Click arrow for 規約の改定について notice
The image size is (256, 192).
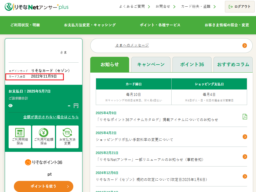[245, 176]
